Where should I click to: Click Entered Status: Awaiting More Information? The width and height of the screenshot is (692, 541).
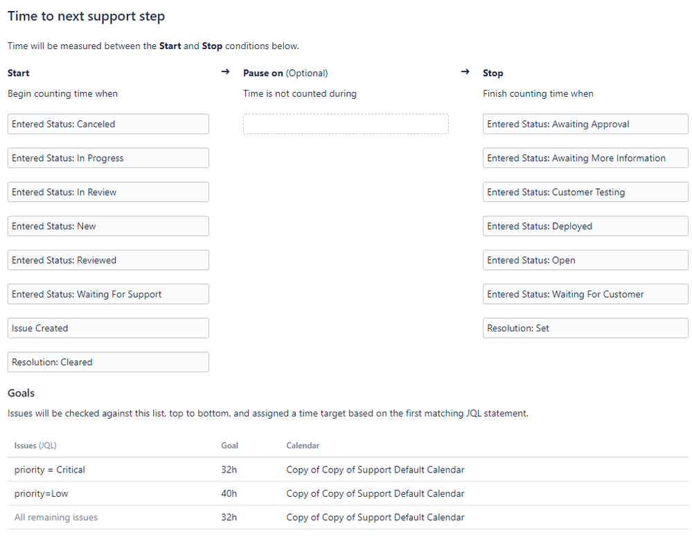click(x=585, y=158)
